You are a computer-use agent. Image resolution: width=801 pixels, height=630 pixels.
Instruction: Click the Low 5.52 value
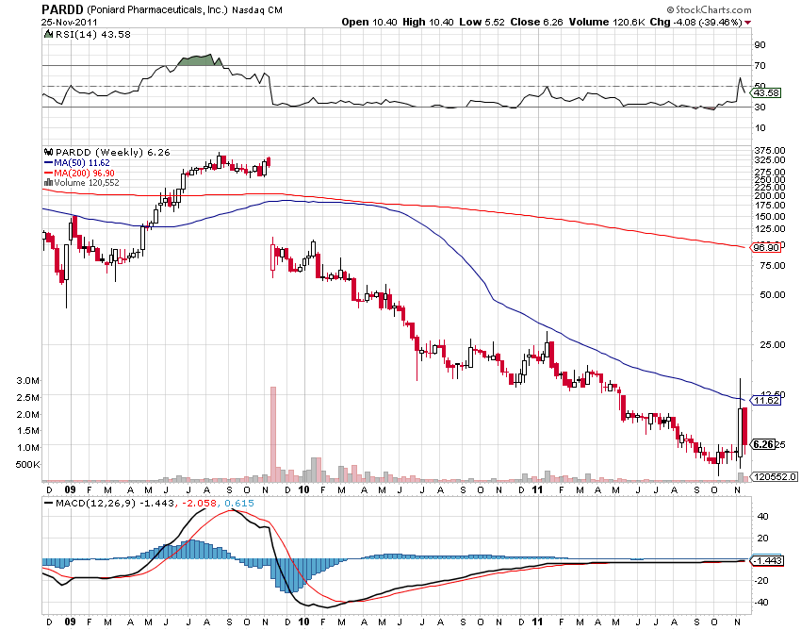482,22
